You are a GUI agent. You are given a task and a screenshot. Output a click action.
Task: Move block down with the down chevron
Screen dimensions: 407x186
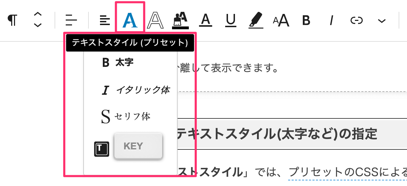pyautogui.click(x=38, y=25)
